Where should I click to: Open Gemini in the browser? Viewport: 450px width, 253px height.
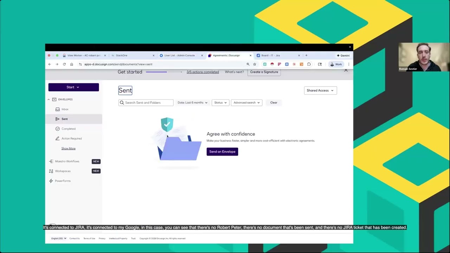coord(343,56)
